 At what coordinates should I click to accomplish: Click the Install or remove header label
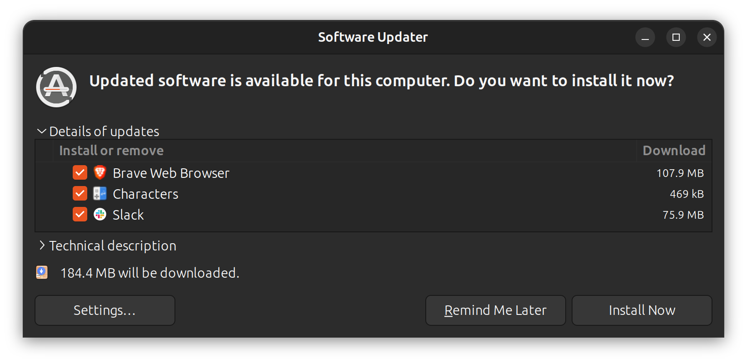point(111,150)
